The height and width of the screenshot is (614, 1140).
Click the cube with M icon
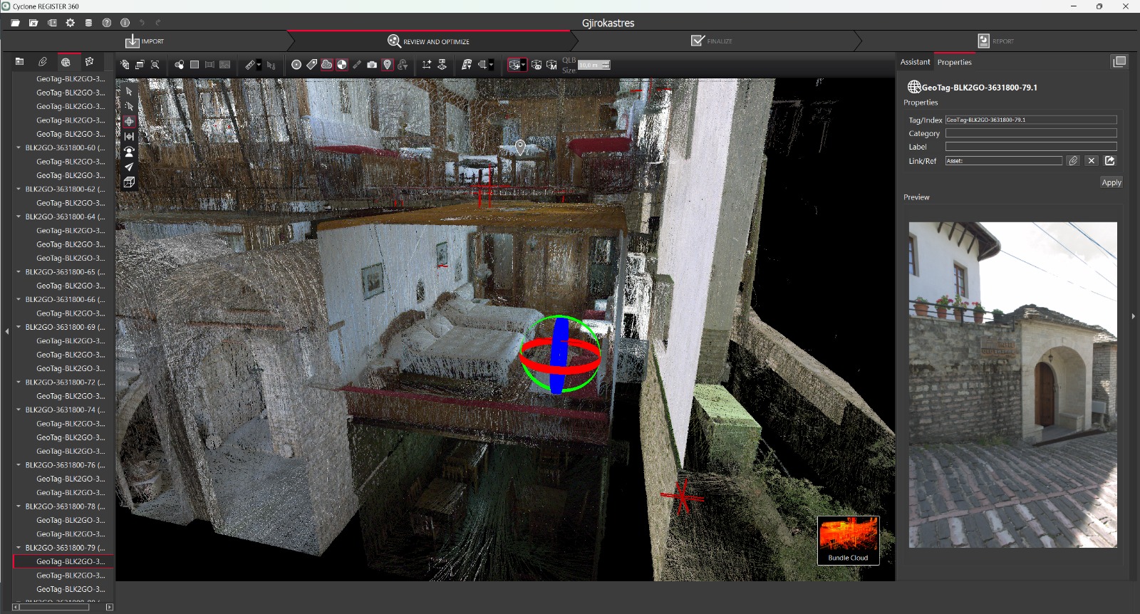[x=551, y=65]
